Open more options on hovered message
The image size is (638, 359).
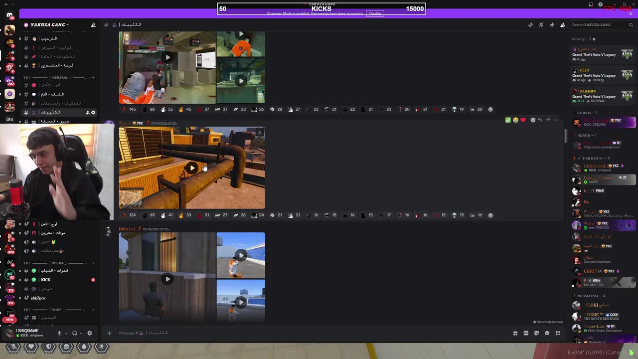pyautogui.click(x=555, y=120)
